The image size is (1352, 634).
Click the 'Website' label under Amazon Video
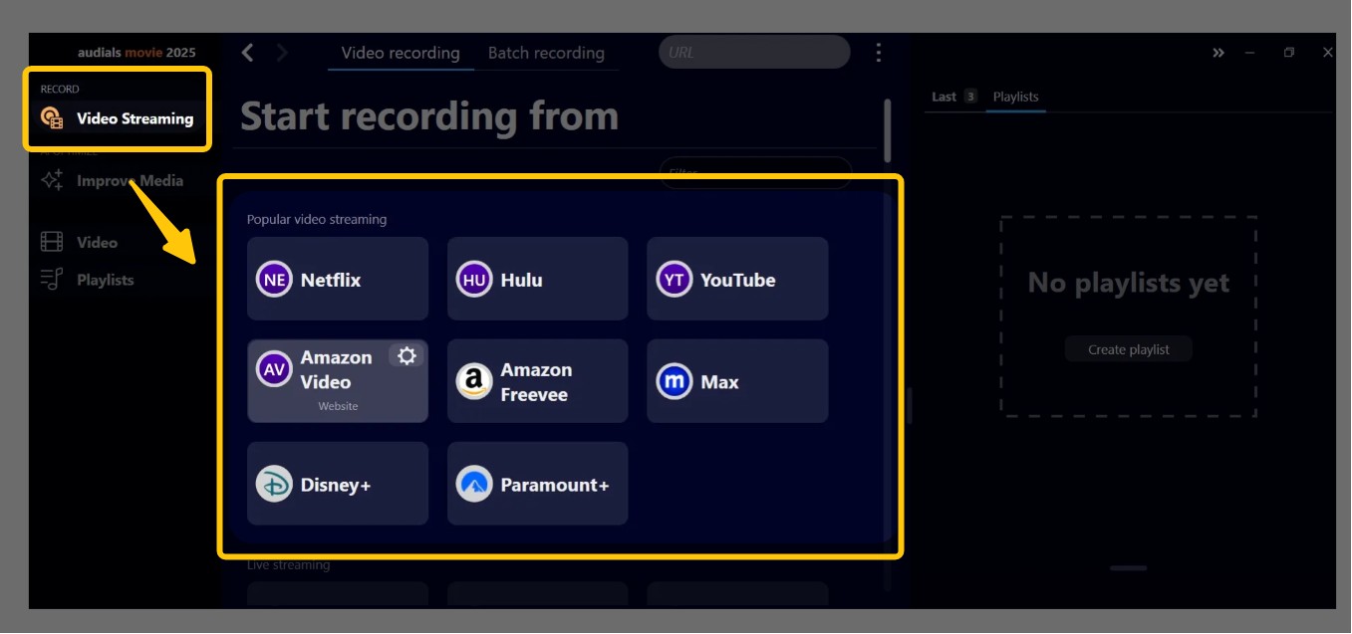click(x=338, y=406)
